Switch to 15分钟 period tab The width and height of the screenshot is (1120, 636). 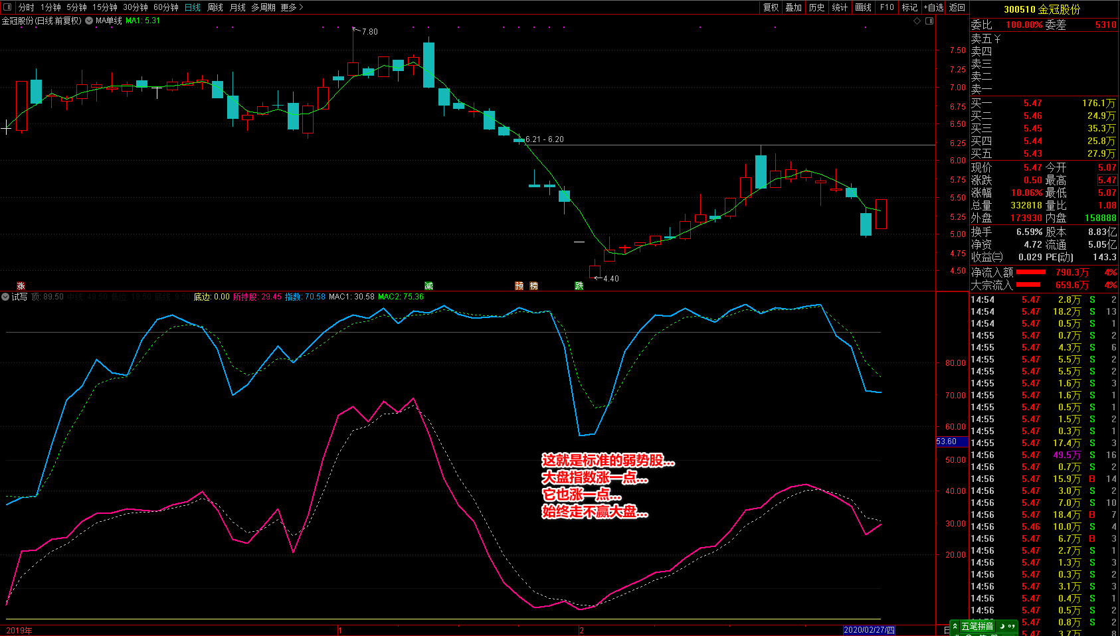tap(105, 7)
